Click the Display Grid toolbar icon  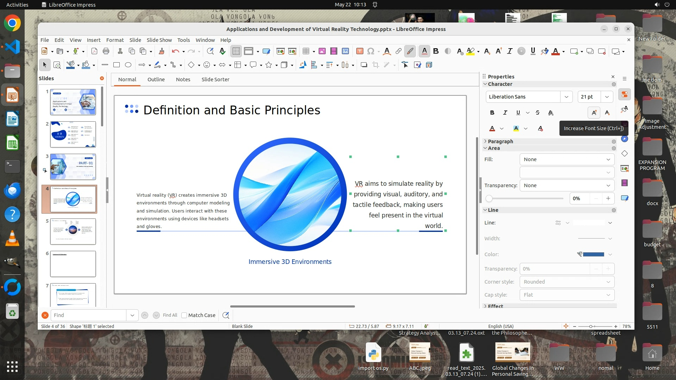[x=236, y=51]
